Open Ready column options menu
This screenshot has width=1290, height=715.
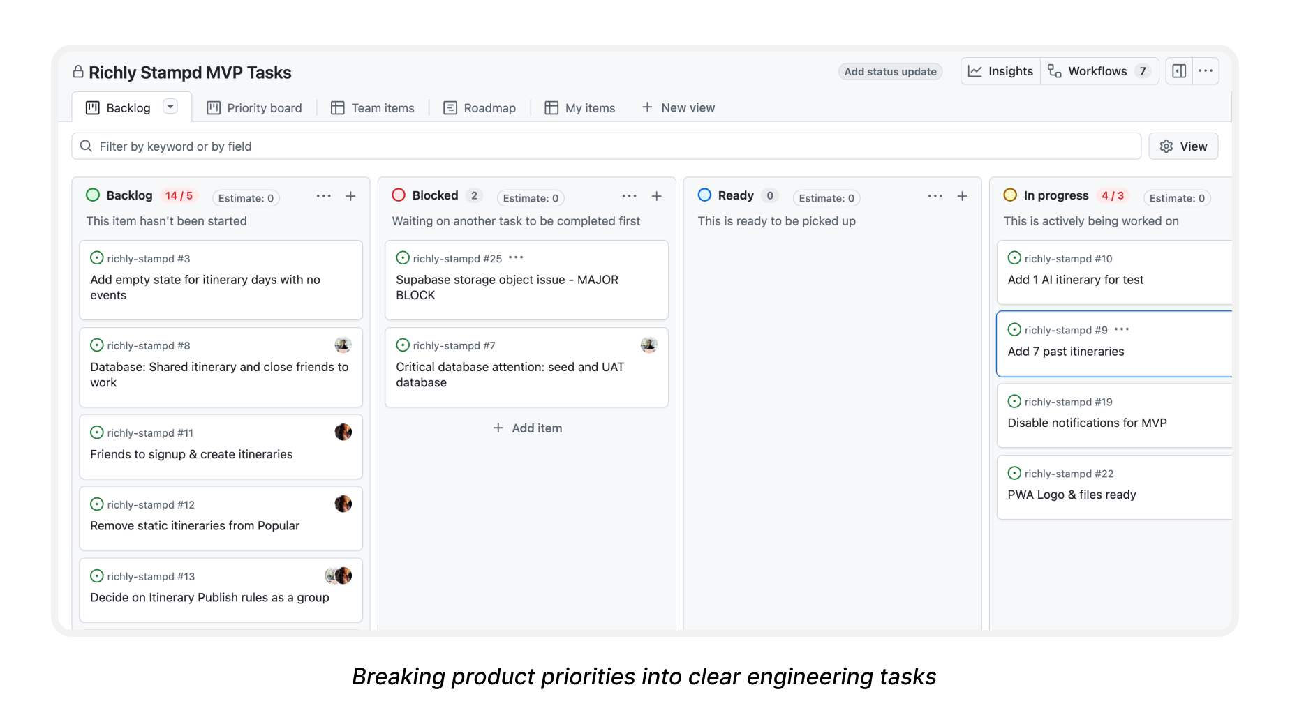coord(935,196)
